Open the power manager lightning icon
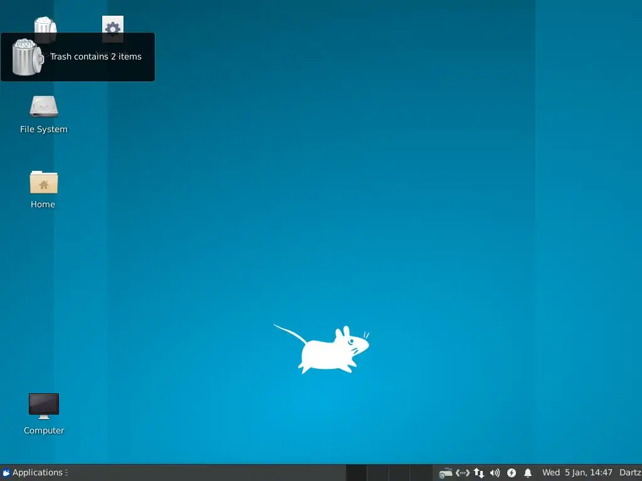The height and width of the screenshot is (481, 642). click(x=512, y=473)
